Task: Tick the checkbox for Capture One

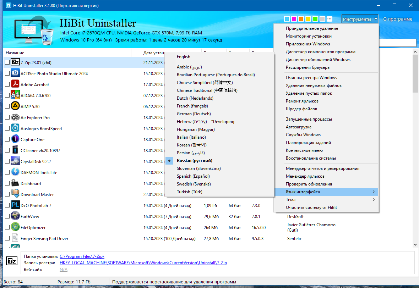Action: (7, 139)
